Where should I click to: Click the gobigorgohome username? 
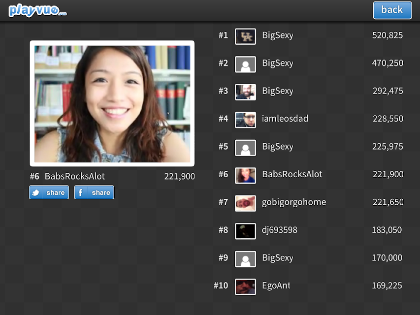point(294,202)
